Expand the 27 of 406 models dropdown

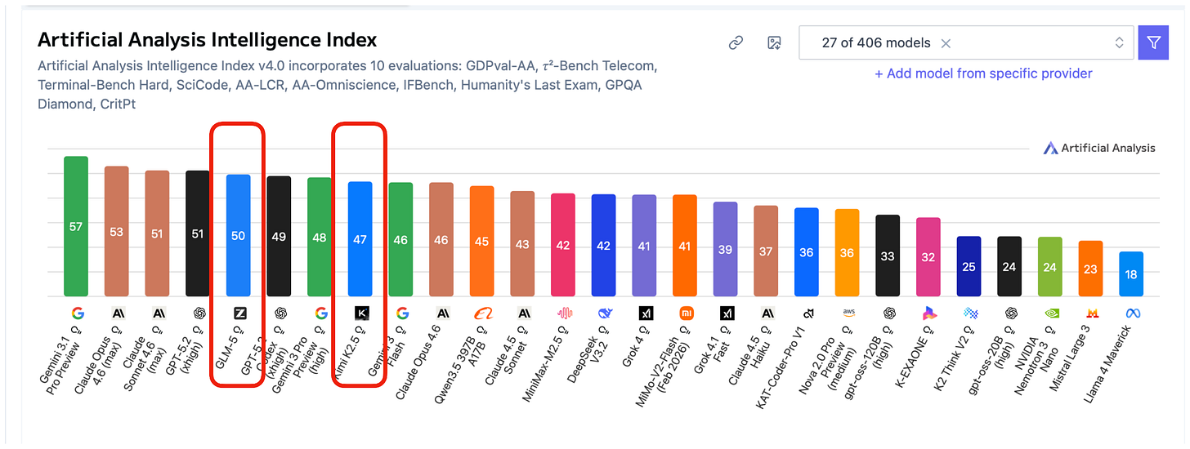966,43
